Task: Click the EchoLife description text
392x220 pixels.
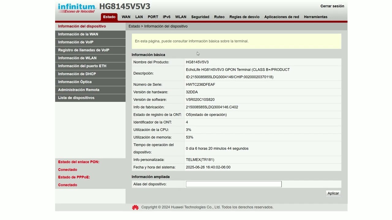Action: click(238, 73)
